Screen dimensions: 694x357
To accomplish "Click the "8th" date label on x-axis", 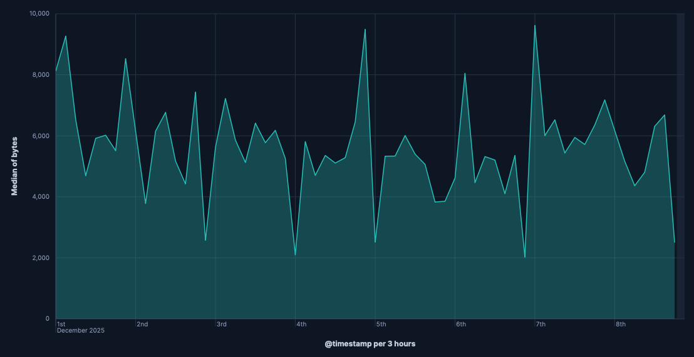I will [x=621, y=324].
